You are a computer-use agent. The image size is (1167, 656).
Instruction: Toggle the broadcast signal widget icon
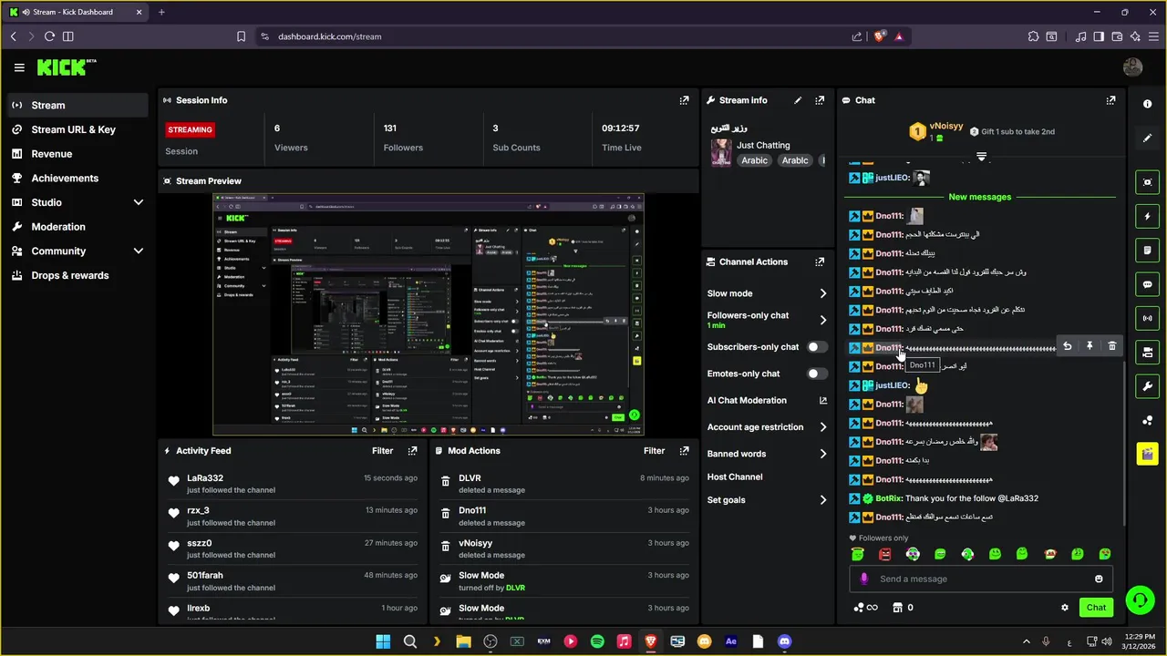(x=1148, y=318)
